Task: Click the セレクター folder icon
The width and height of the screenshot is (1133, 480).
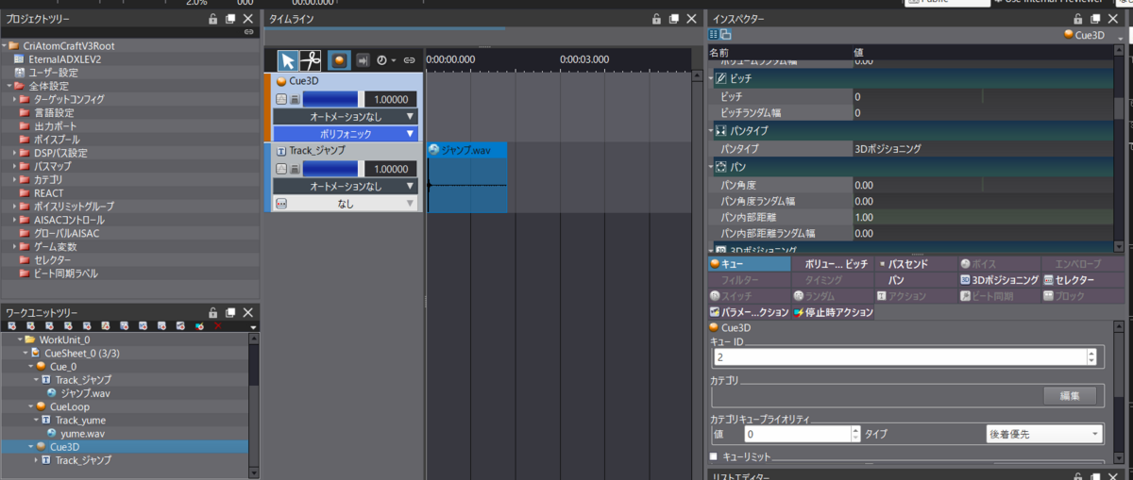Action: point(25,259)
